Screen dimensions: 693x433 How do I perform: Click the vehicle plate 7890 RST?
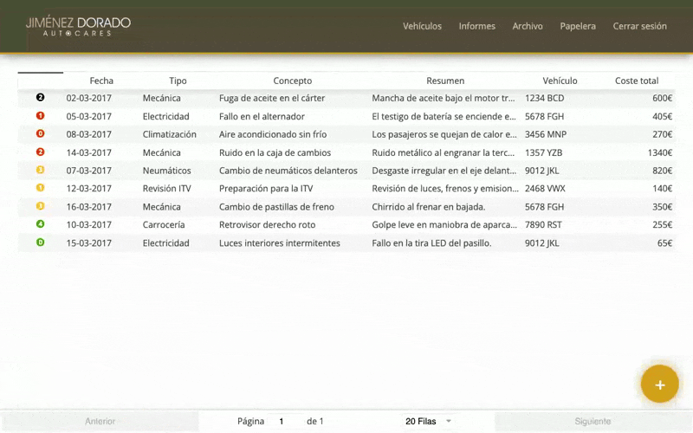coord(543,225)
